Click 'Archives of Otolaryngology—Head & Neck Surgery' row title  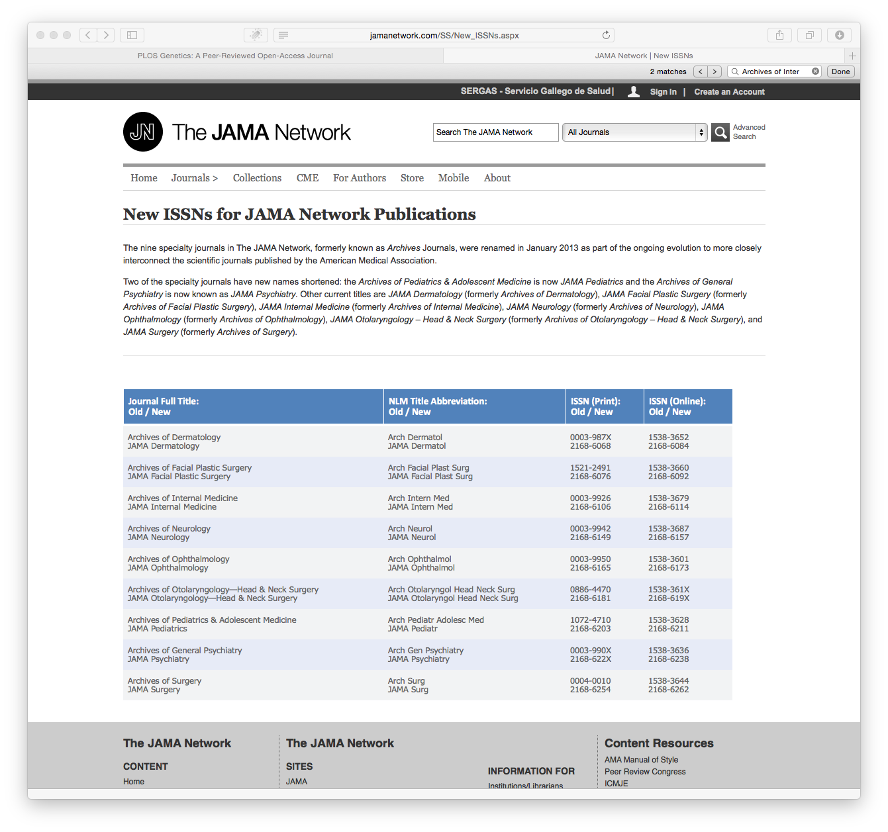223,590
